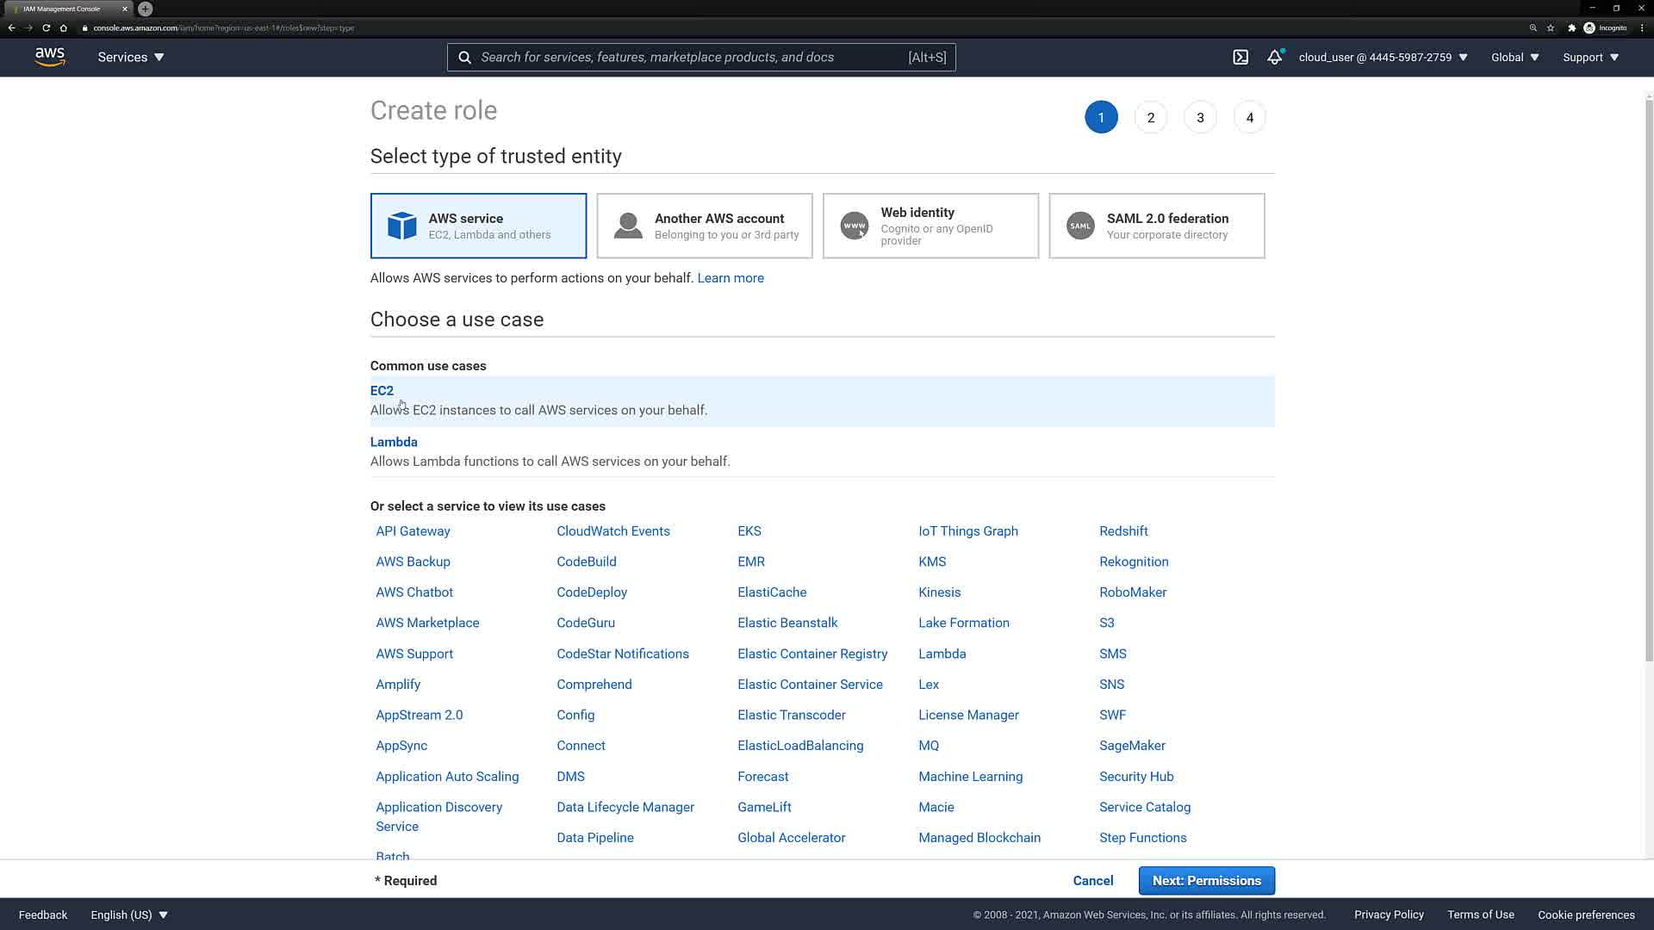
Task: Click the Next: Permissions button
Action: pos(1206,881)
